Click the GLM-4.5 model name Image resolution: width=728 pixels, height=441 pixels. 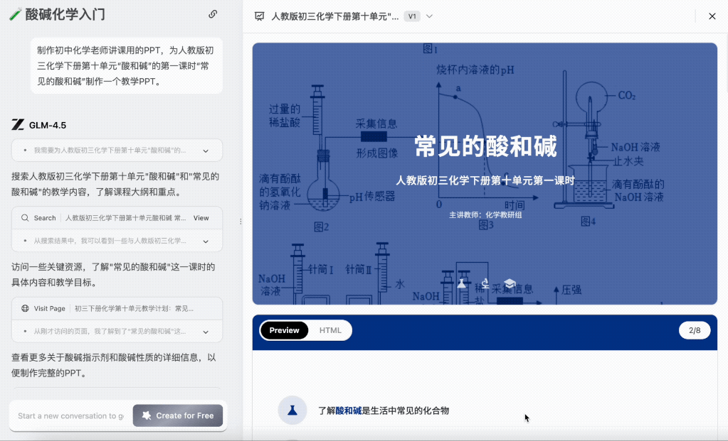[x=48, y=125]
